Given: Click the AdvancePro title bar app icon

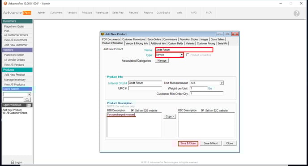Looking at the screenshot, I should pyautogui.click(x=5, y=3).
